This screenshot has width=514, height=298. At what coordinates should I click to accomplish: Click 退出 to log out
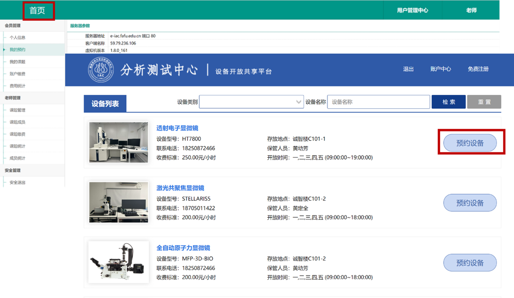tap(408, 69)
